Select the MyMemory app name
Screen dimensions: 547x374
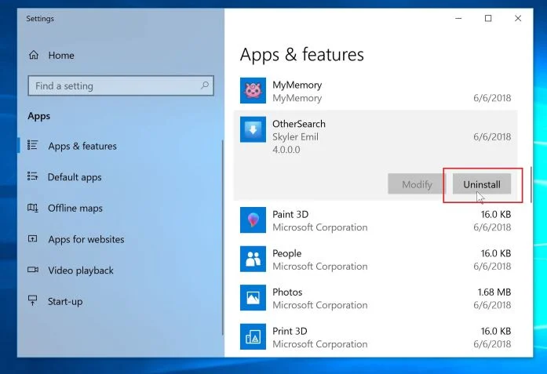(297, 85)
